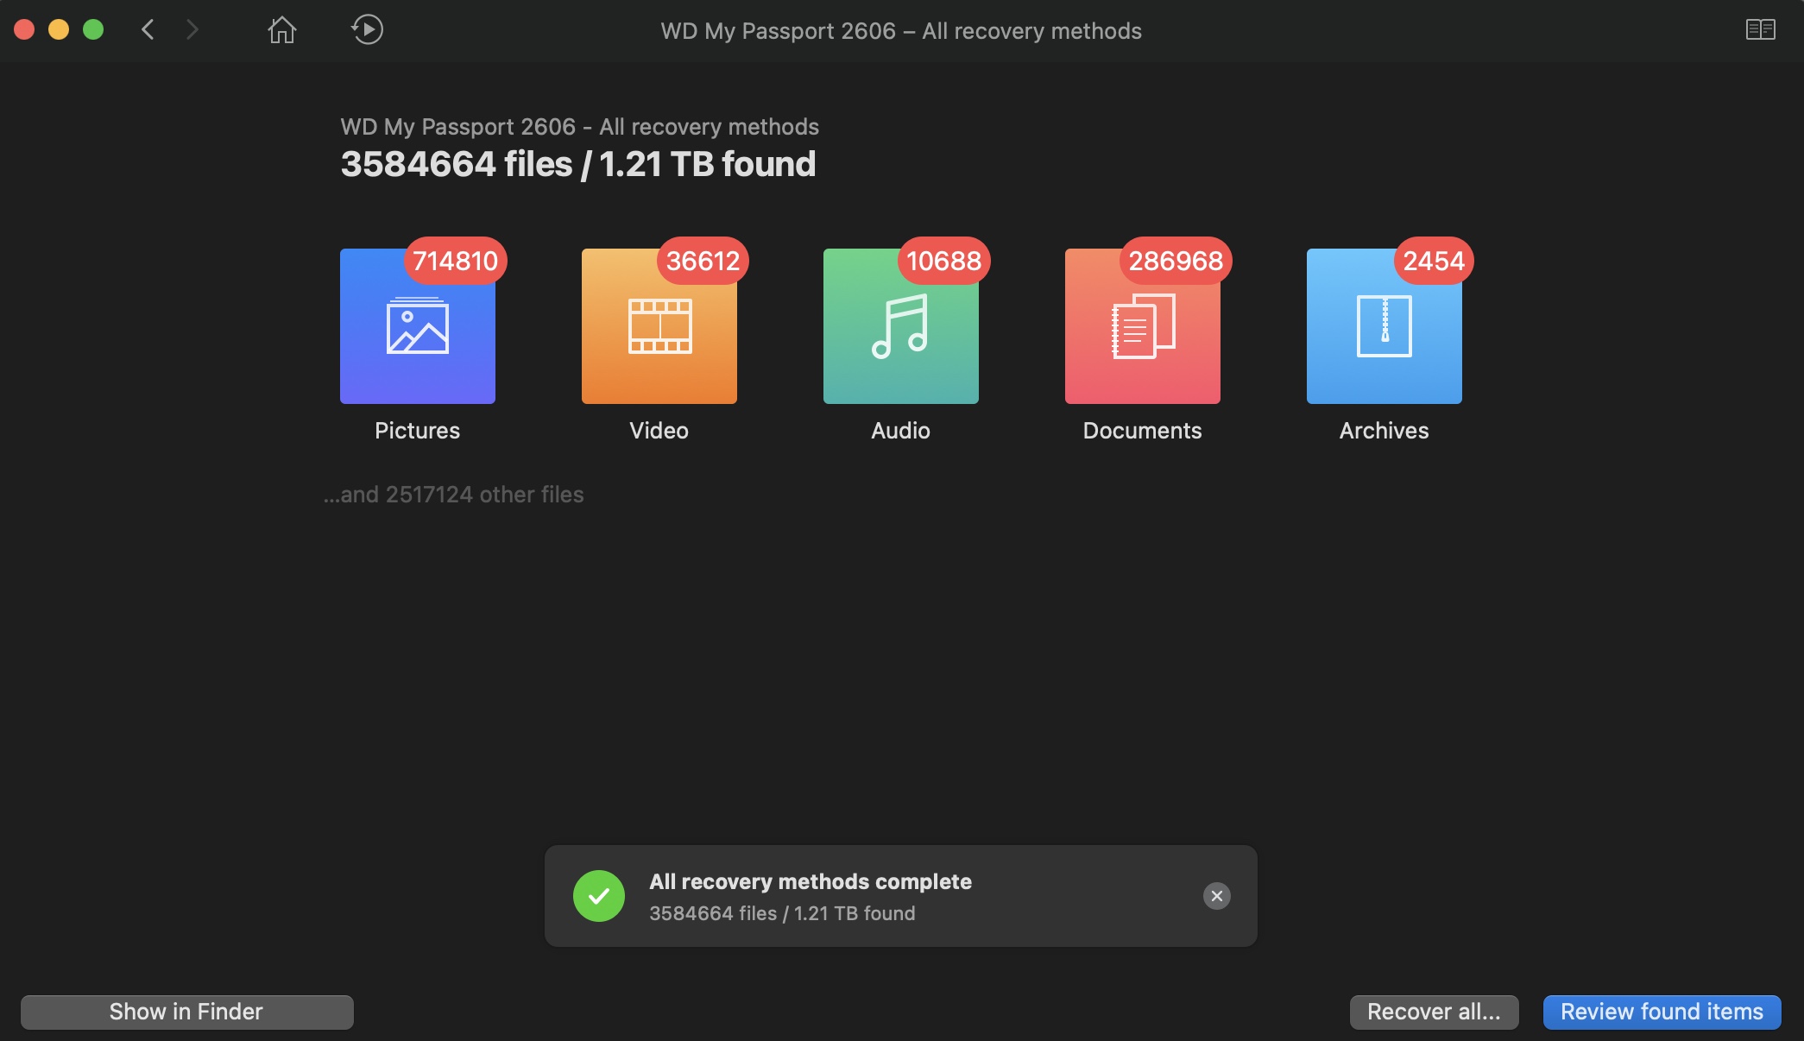Click the resume scan session icon
The width and height of the screenshot is (1804, 1041).
[367, 30]
